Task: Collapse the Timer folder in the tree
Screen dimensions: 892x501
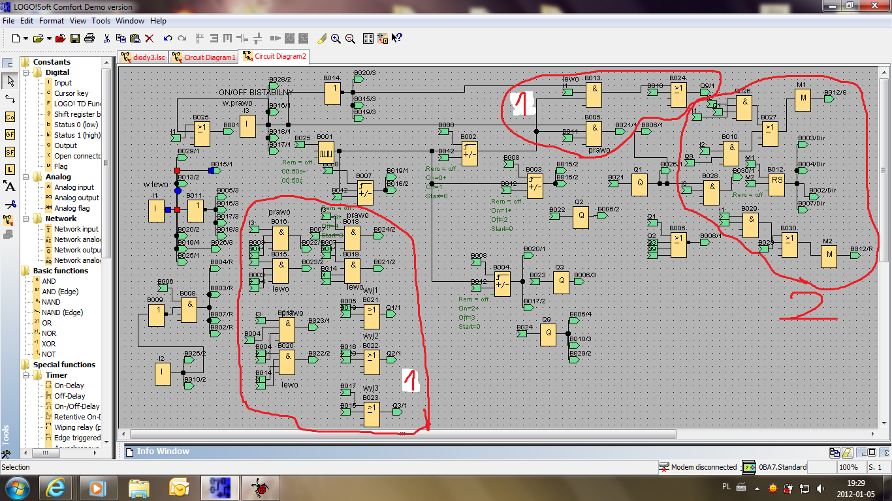Action: 27,375
